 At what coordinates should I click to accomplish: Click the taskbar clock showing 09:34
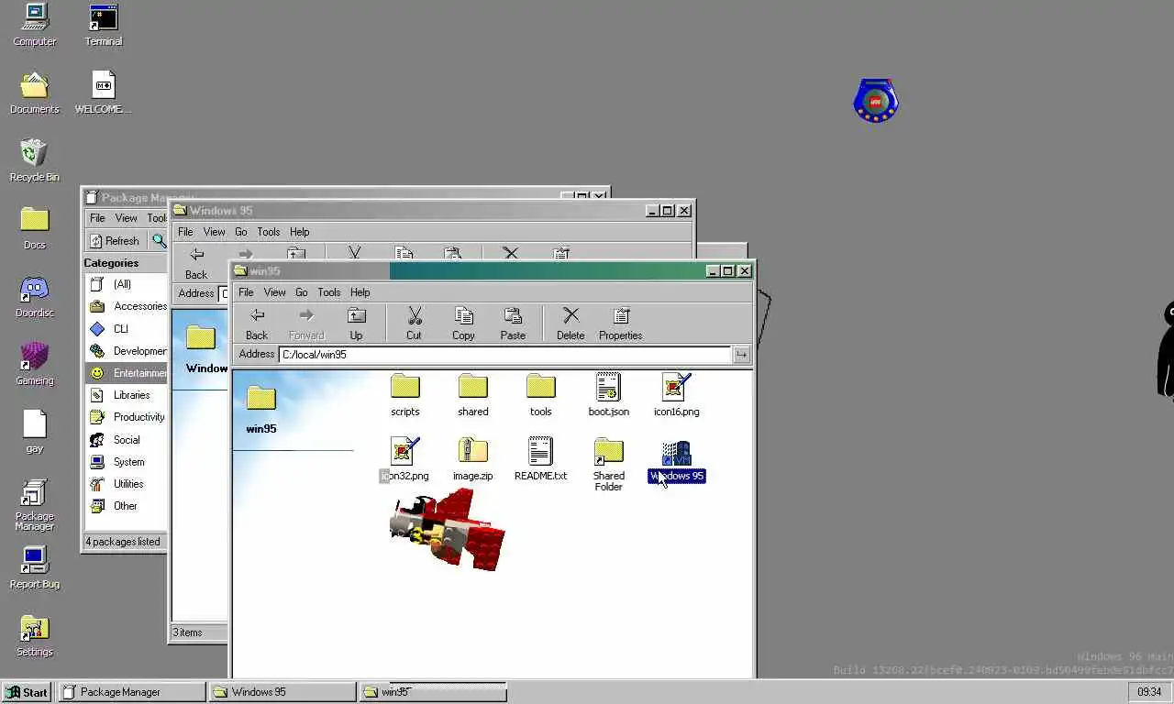tap(1149, 692)
